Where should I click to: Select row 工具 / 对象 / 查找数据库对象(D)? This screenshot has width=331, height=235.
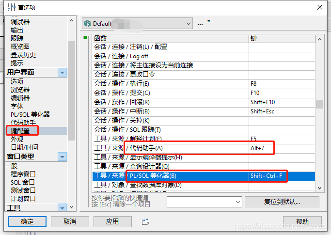(204, 185)
